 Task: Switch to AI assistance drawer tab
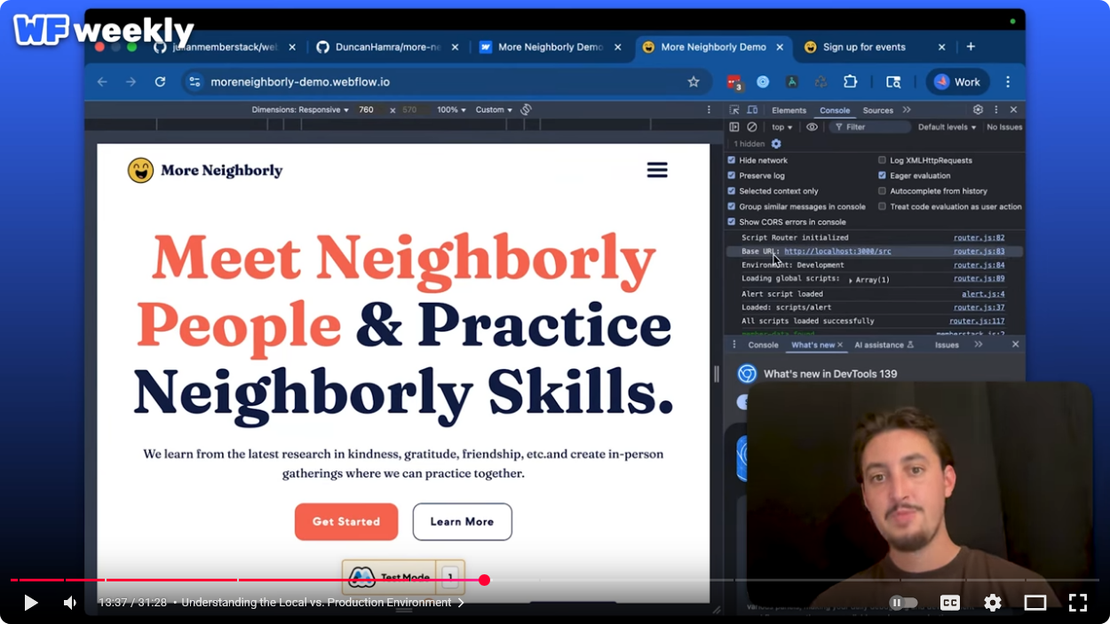(884, 344)
